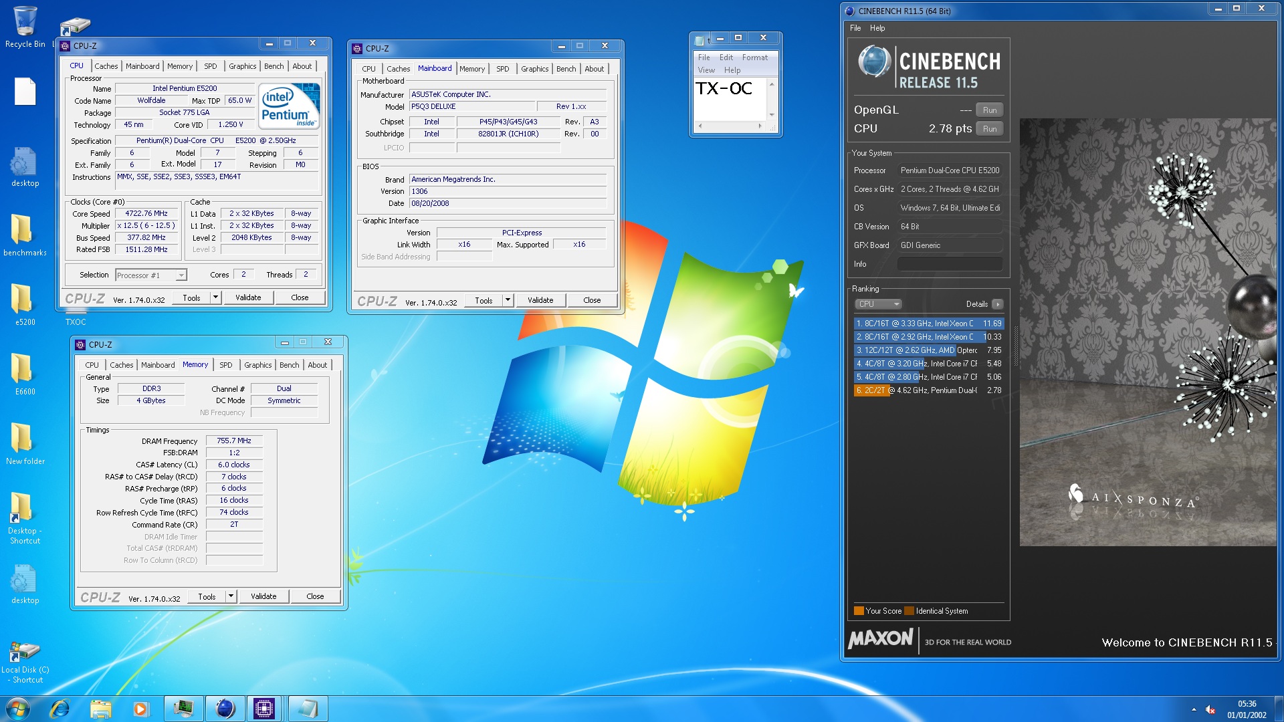Click Validate in Memory CPU-Z window
The width and height of the screenshot is (1284, 722).
point(263,596)
